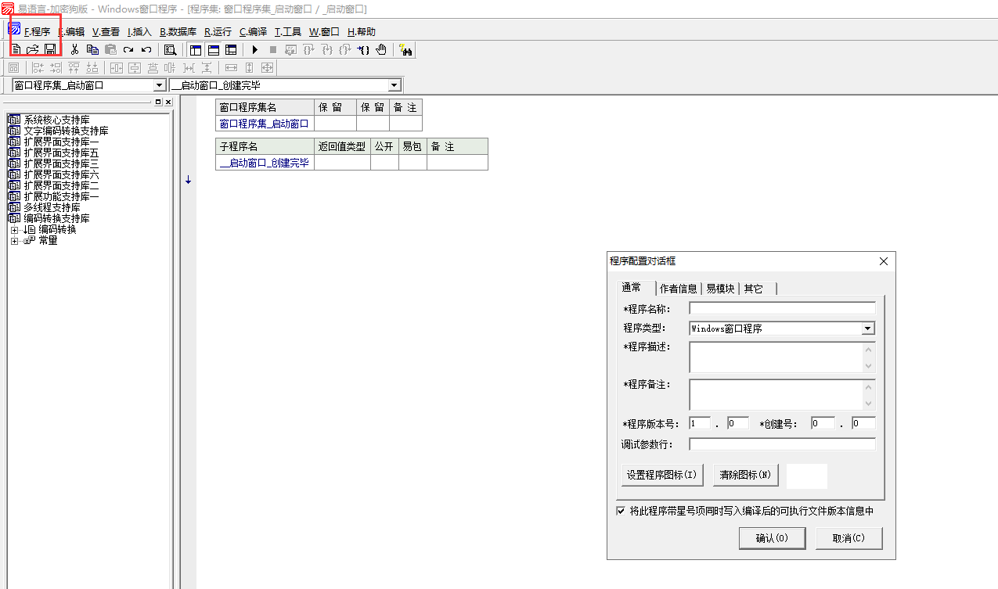
Task: Click the make same size icon
Action: tap(267, 68)
